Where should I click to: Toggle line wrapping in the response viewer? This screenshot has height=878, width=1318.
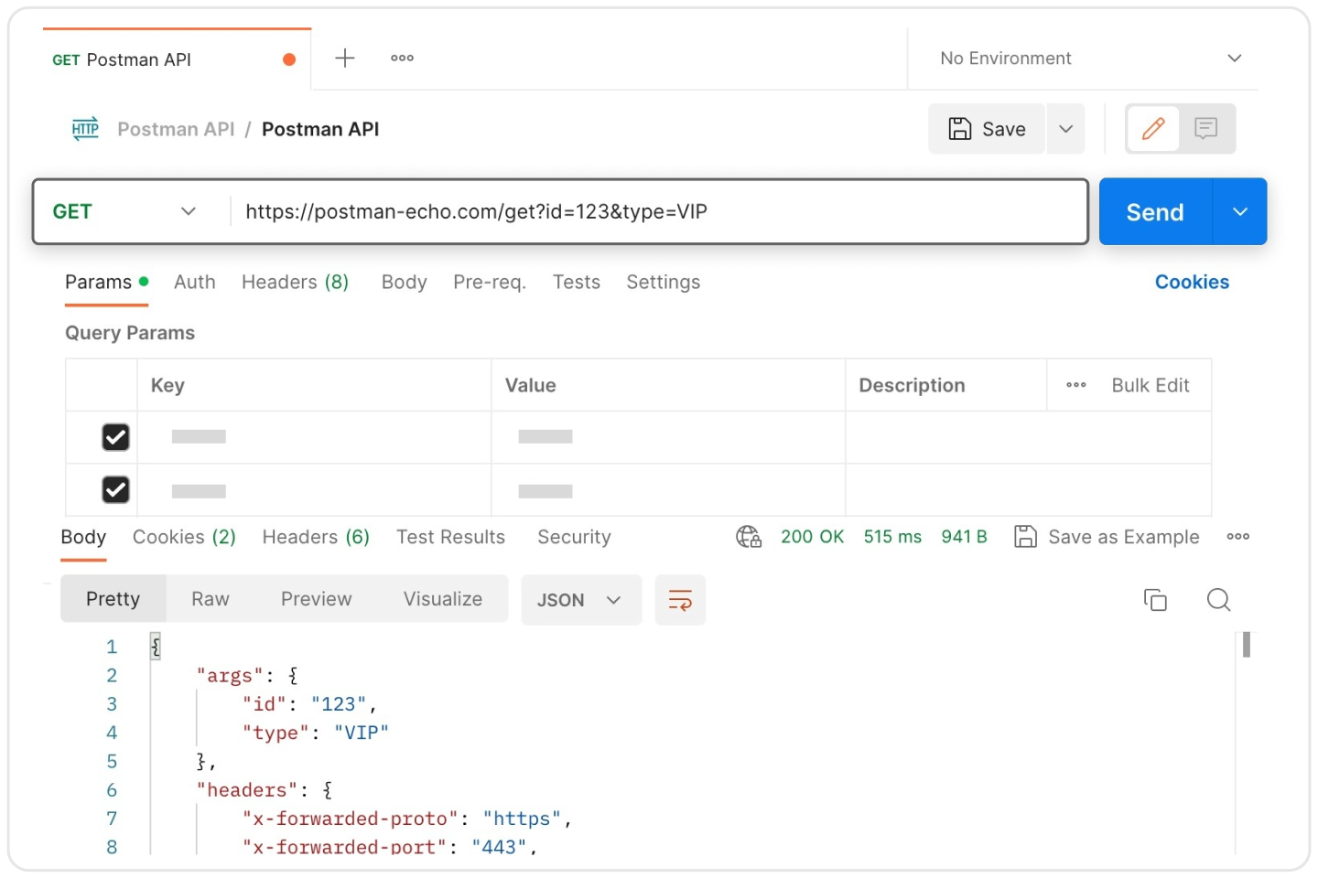[680, 600]
